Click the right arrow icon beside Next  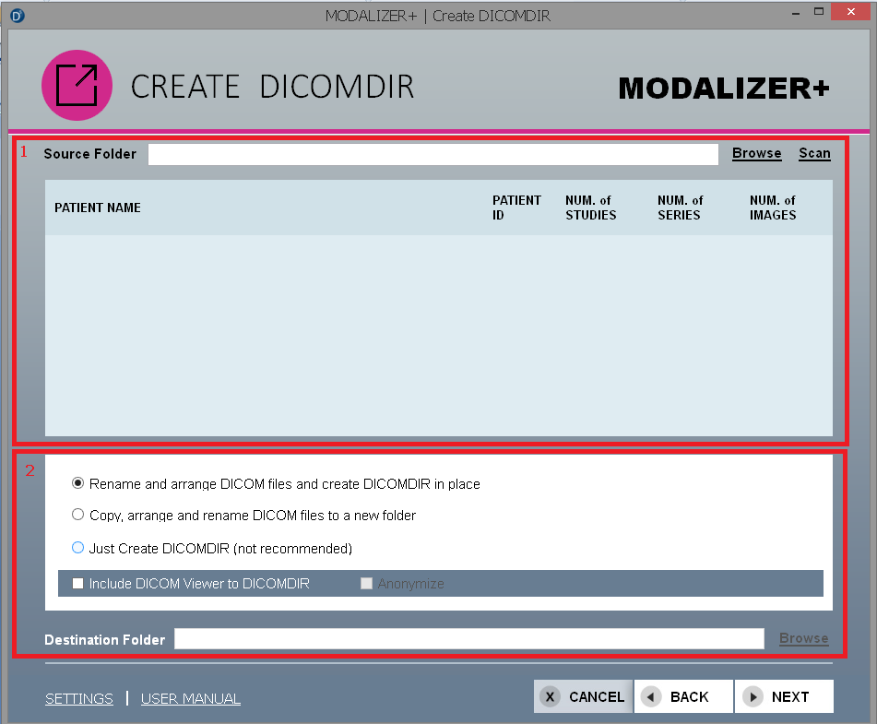pos(753,697)
